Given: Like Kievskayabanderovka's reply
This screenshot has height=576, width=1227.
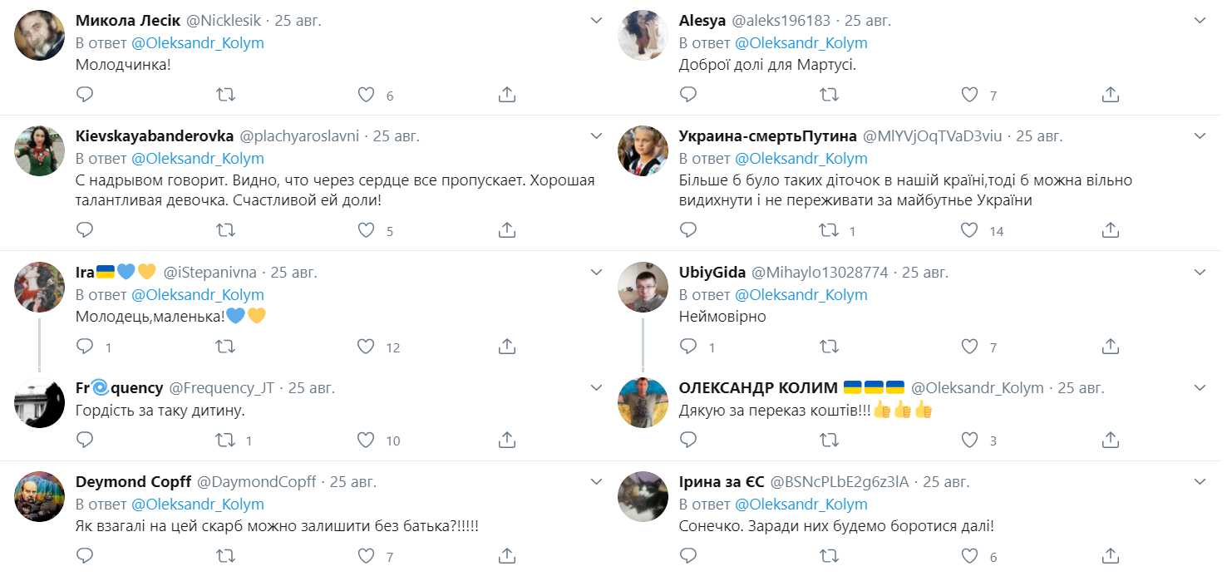Looking at the screenshot, I should 366,230.
